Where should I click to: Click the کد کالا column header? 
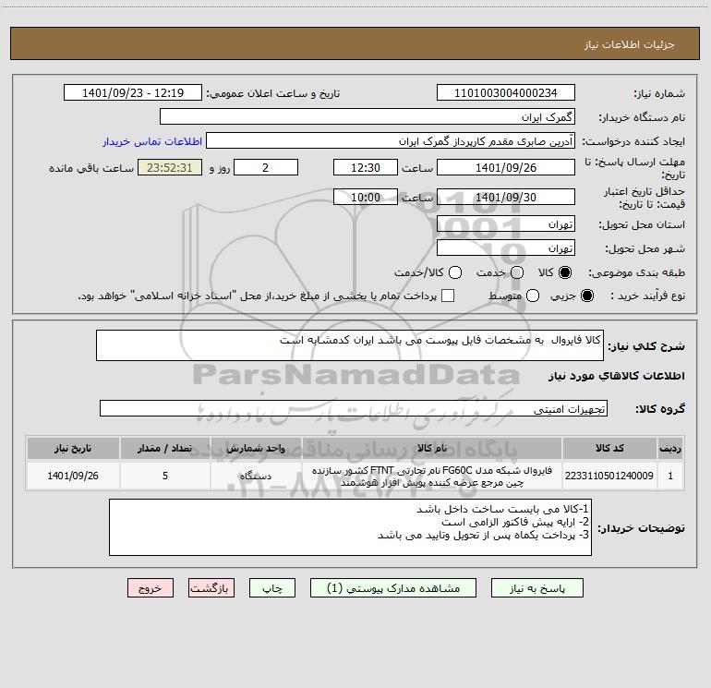click(609, 448)
